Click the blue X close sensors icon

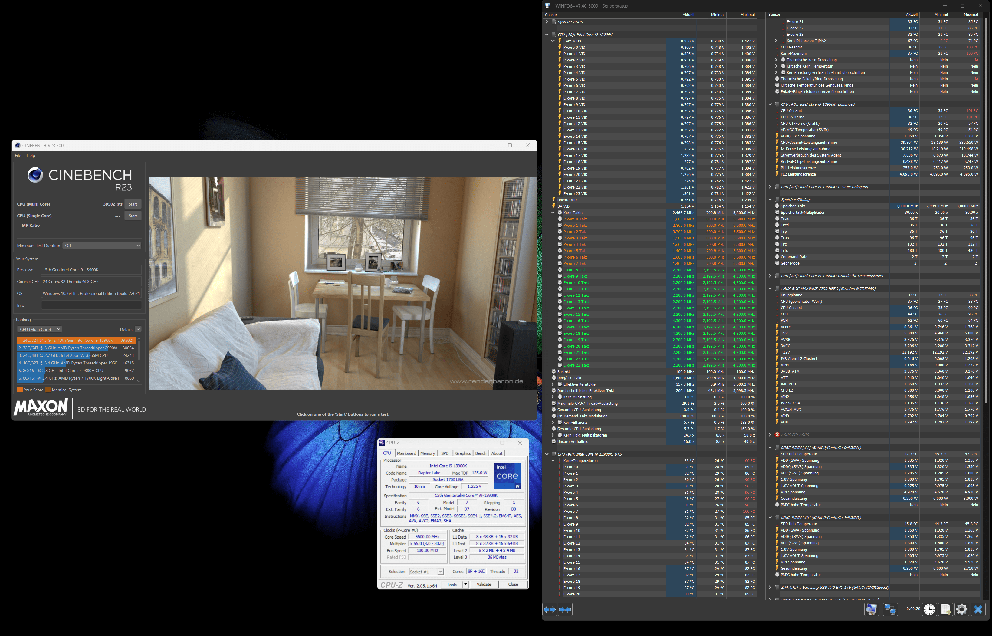point(978,609)
